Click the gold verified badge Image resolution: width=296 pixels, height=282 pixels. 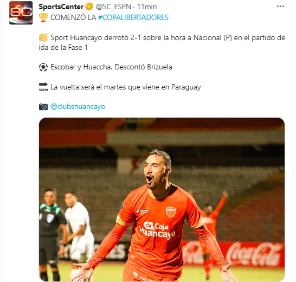point(89,7)
